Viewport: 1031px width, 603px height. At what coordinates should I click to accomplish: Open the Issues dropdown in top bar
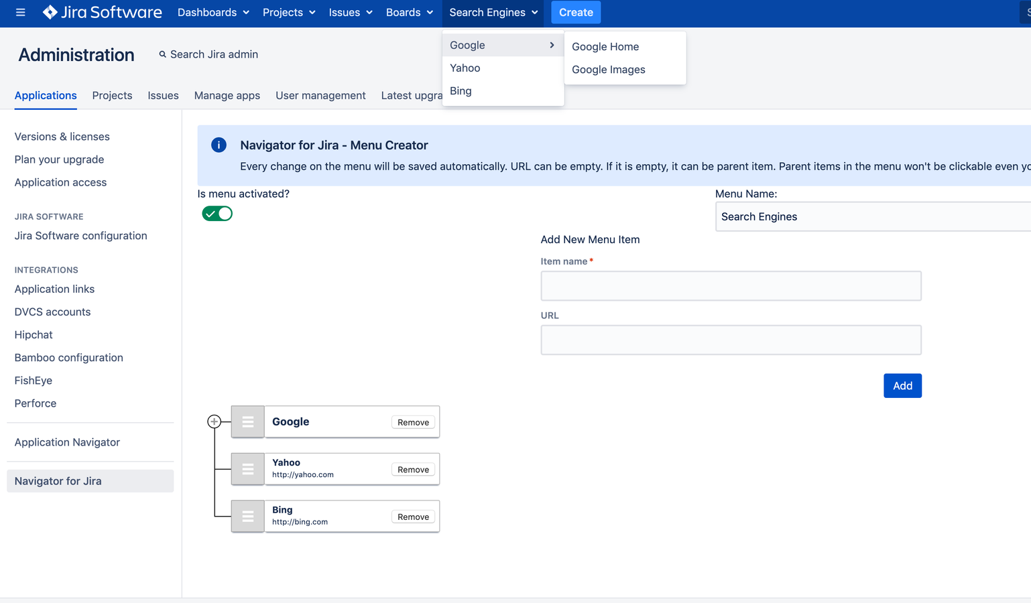351,12
